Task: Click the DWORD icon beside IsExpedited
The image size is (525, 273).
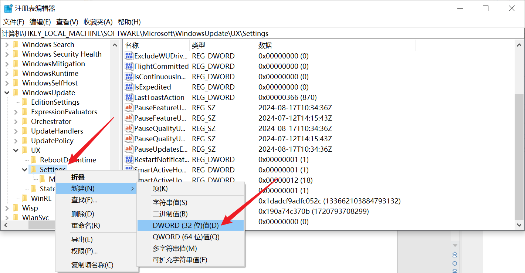Action: 129,87
